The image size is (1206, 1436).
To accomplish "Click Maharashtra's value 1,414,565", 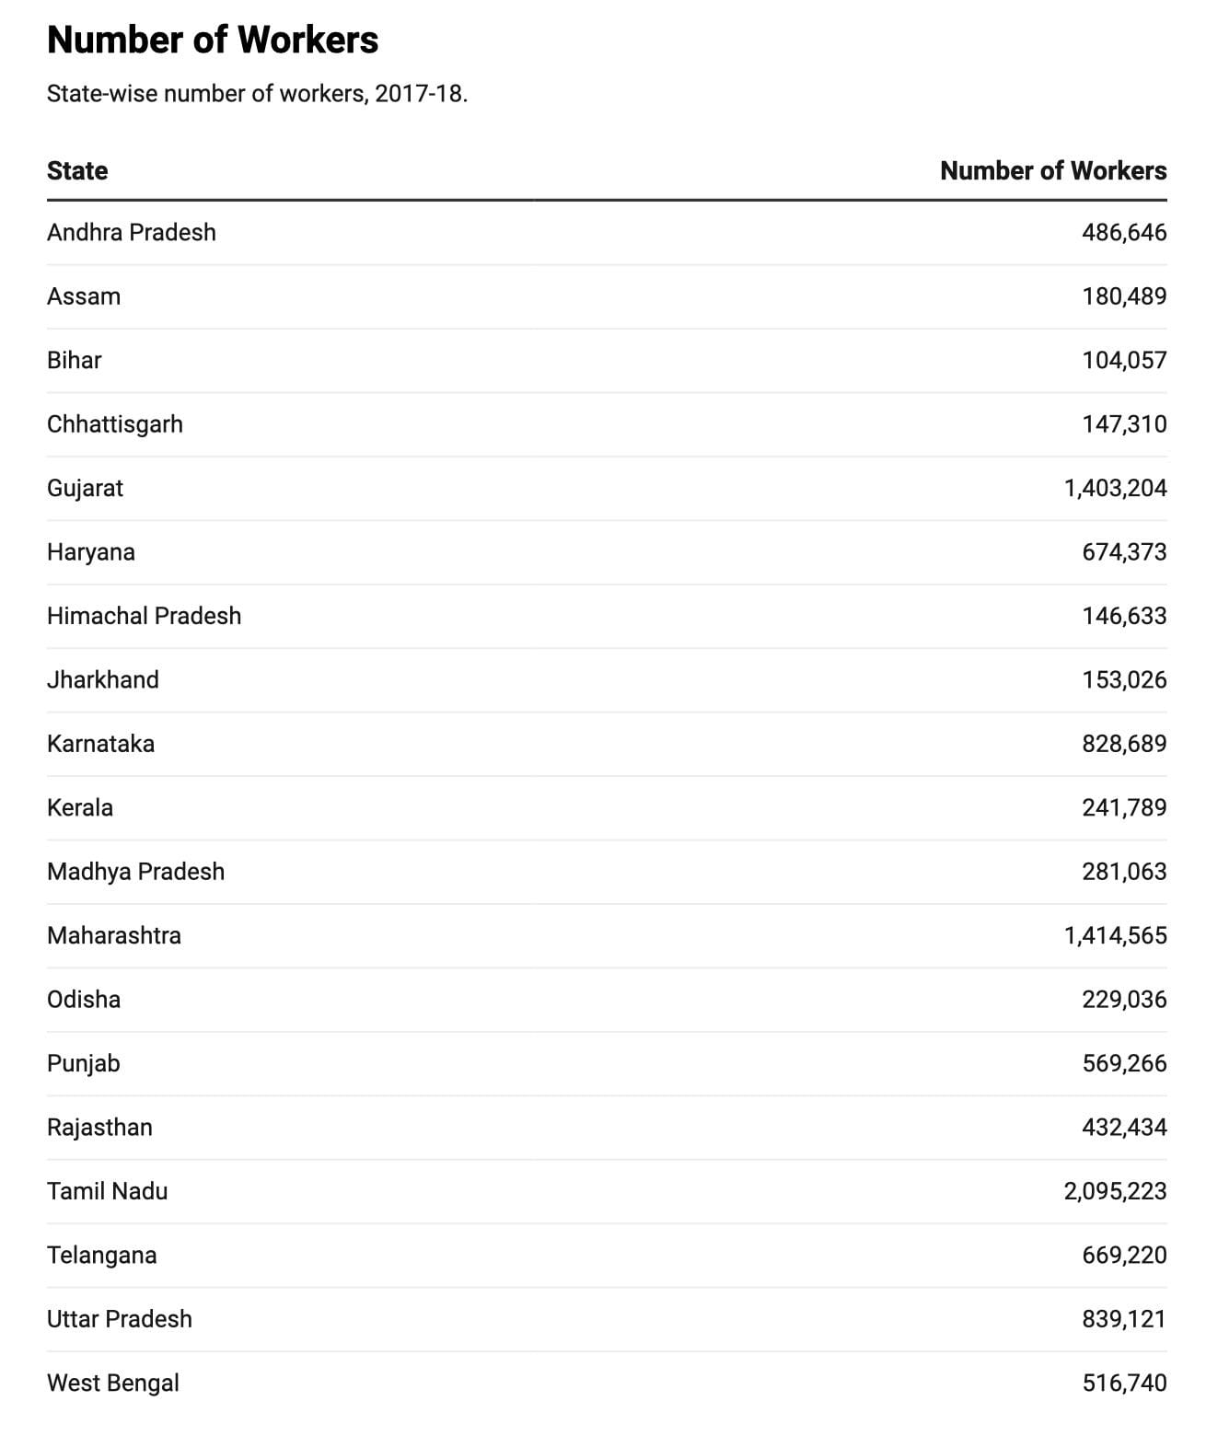I will (1115, 936).
